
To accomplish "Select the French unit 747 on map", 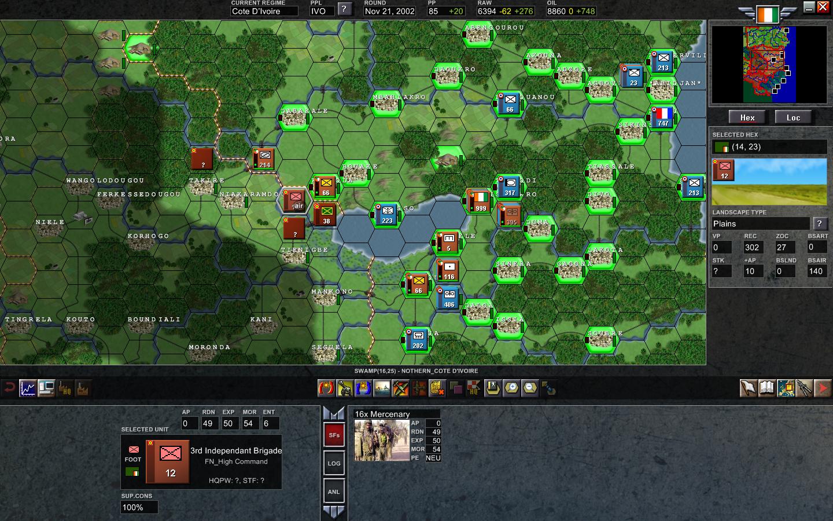I will pyautogui.click(x=663, y=117).
